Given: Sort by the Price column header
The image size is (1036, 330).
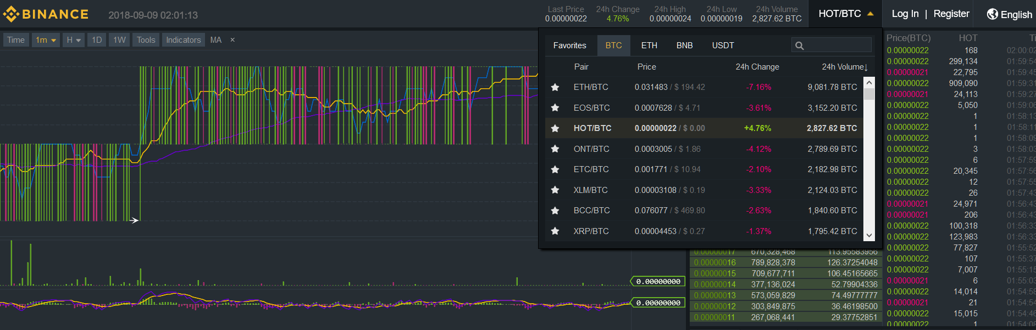Looking at the screenshot, I should 646,67.
